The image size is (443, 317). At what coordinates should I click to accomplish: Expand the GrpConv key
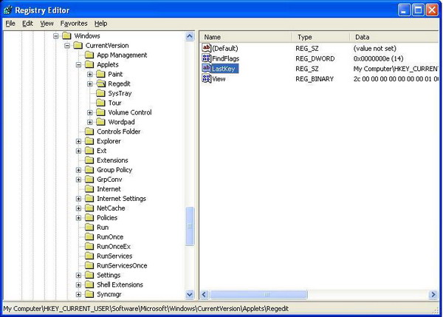[78, 180]
